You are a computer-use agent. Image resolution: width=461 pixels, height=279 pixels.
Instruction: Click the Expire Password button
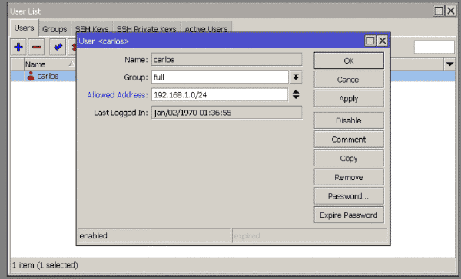click(349, 215)
